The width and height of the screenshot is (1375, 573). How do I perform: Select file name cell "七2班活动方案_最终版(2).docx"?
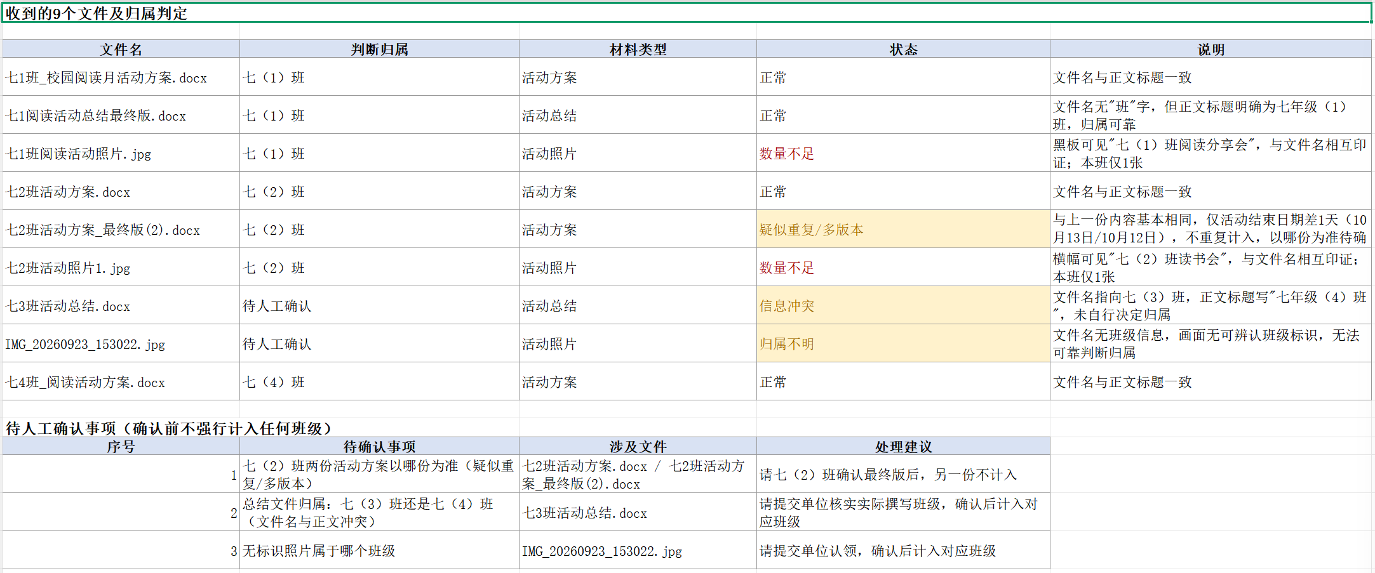[121, 229]
